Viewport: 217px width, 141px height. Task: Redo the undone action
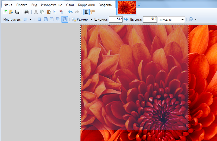(77, 12)
